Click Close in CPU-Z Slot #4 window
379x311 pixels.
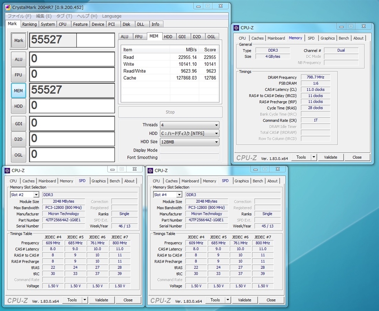pyautogui.click(x=271, y=300)
